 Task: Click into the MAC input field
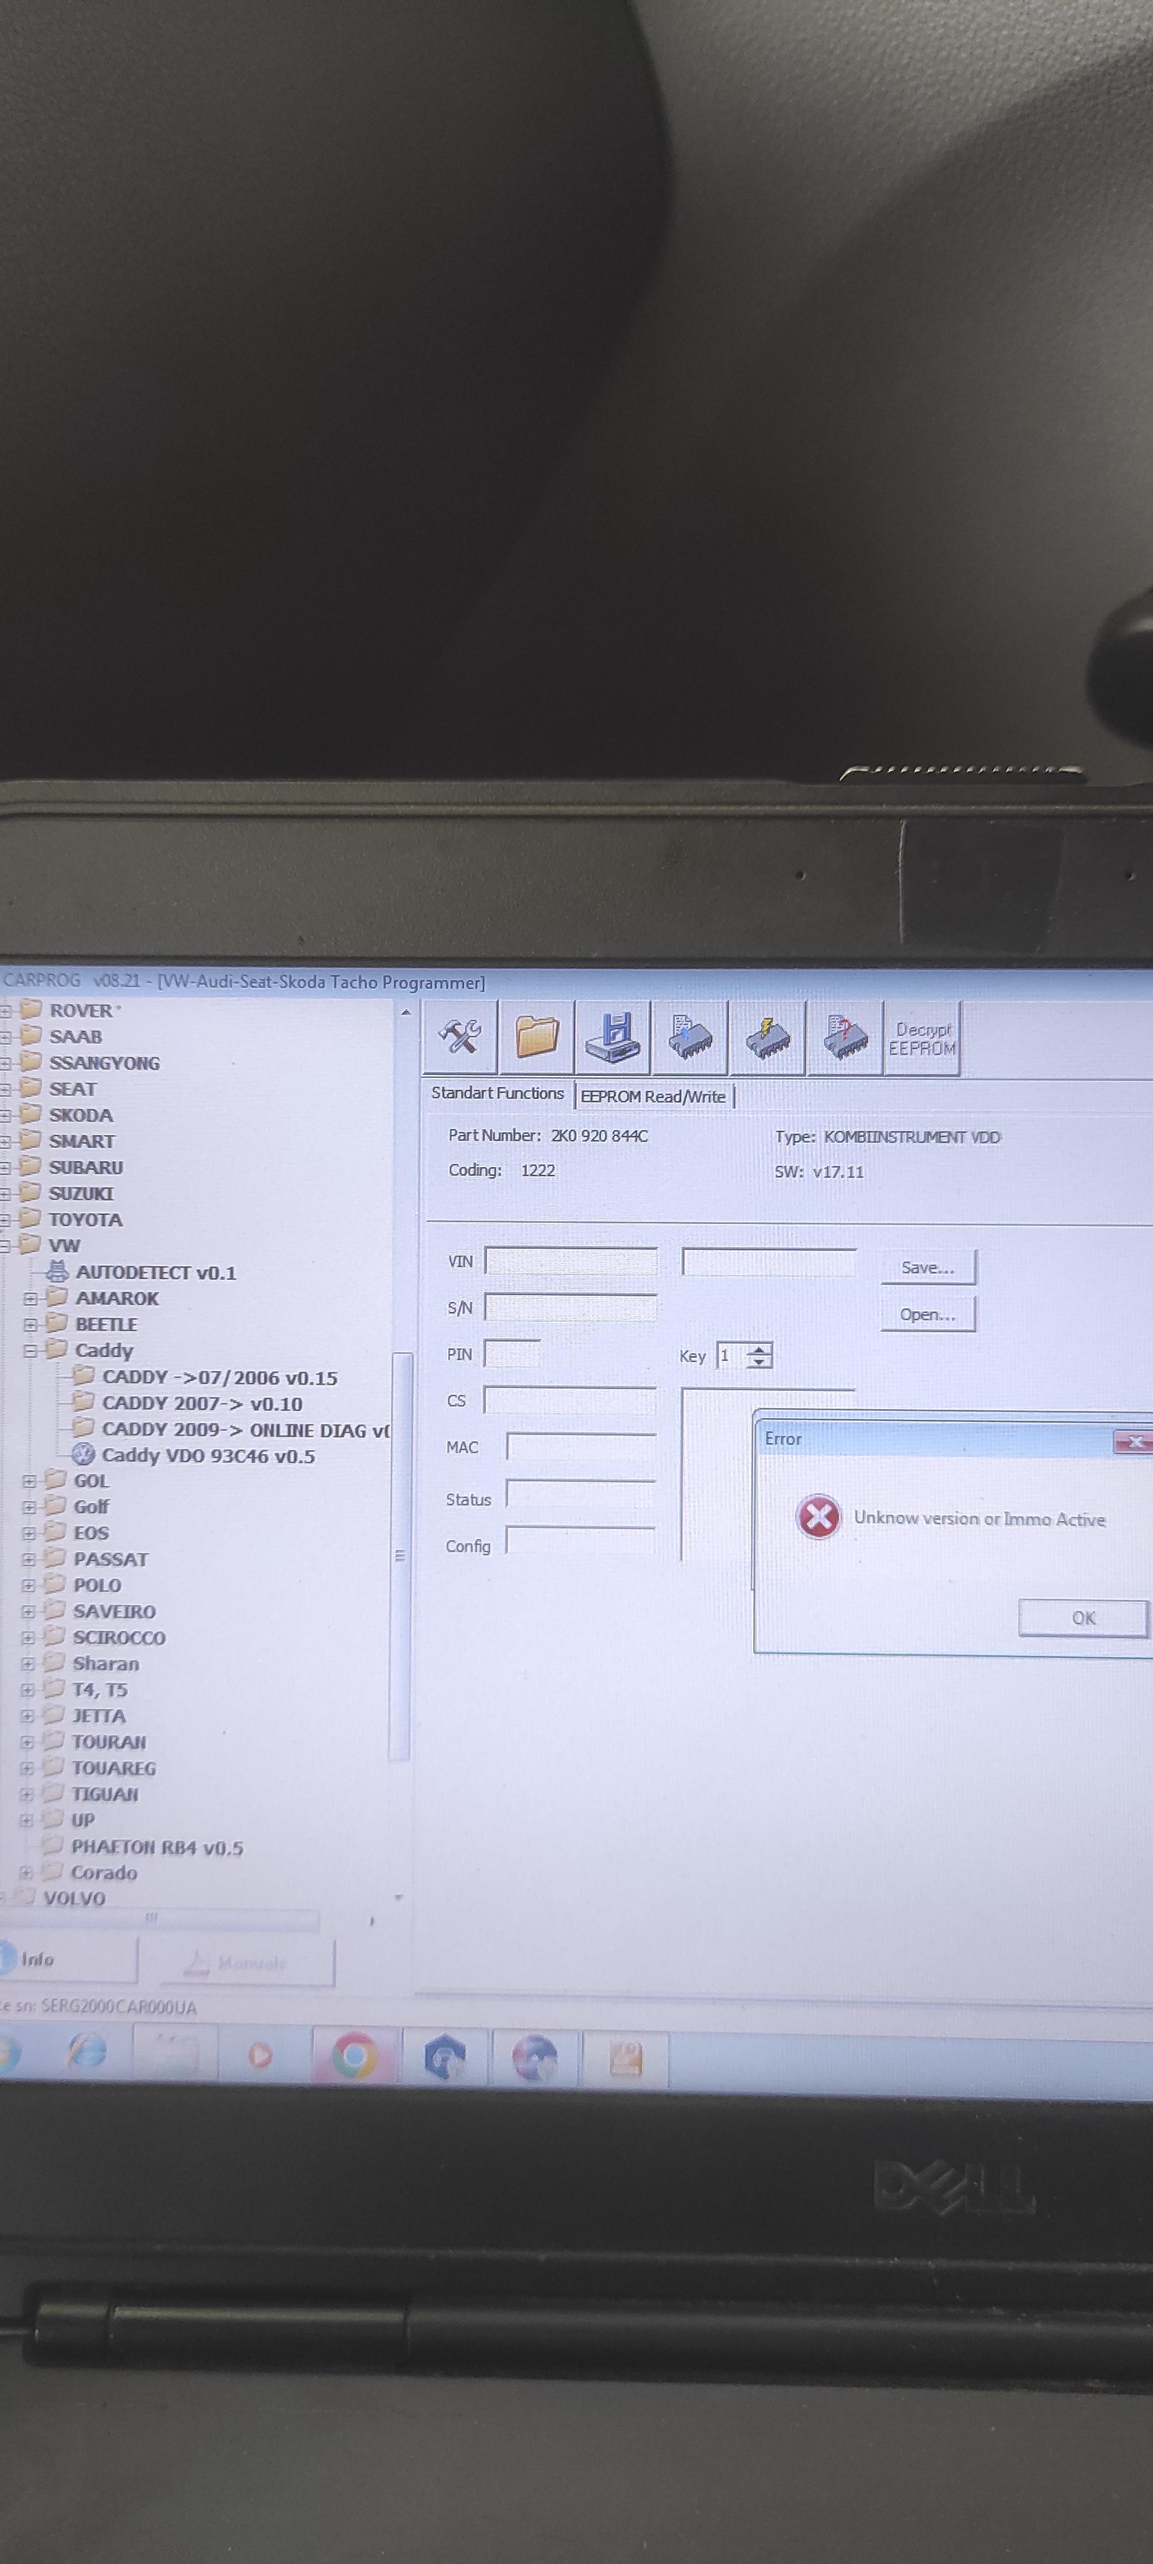coord(581,1446)
